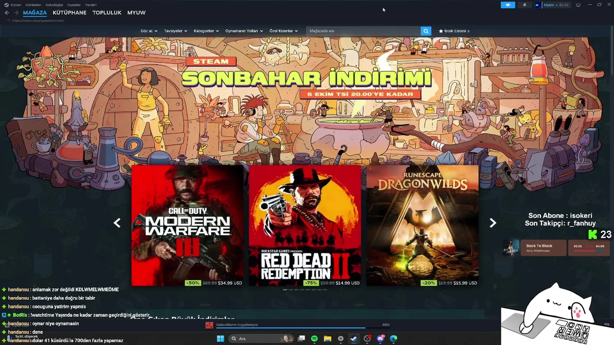This screenshot has width=614, height=345.
Task: Show next carousel games with right arrow
Action: pyautogui.click(x=493, y=223)
